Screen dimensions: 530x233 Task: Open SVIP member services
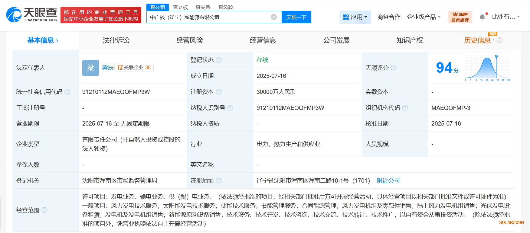tap(460, 17)
